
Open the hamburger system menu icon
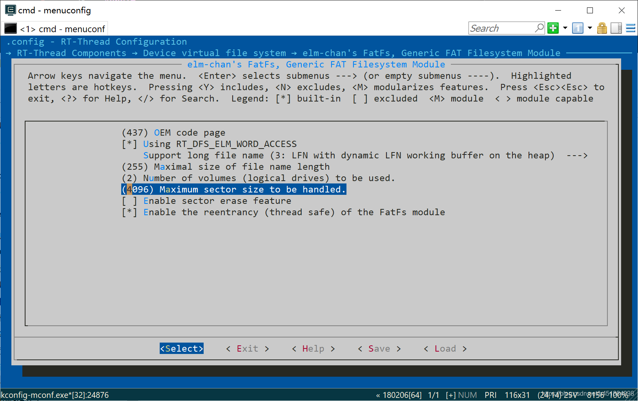631,28
